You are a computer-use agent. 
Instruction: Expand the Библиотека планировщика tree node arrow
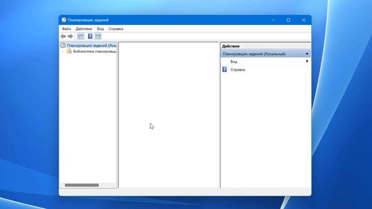(x=63, y=52)
